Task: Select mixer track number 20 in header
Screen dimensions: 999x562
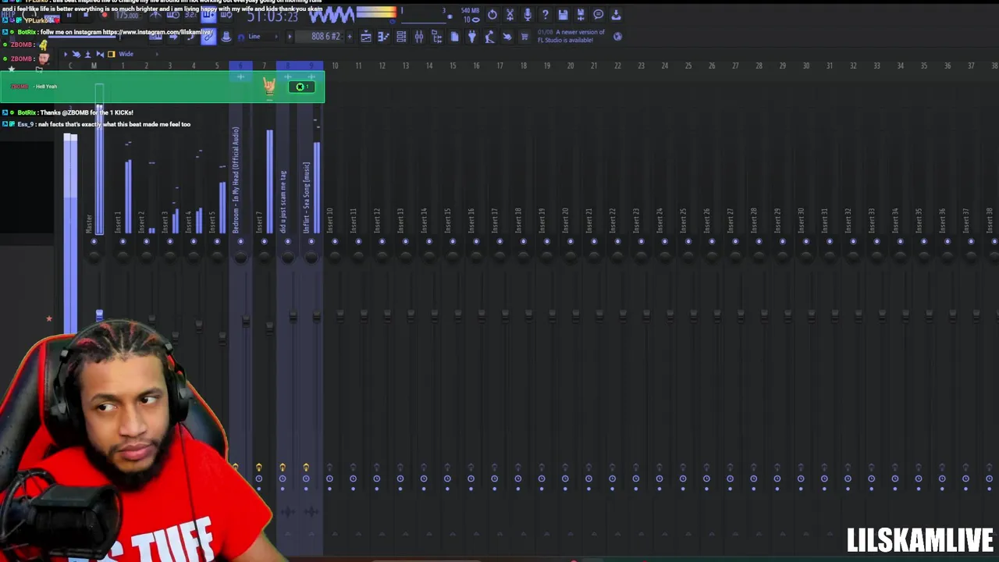Action: pos(571,66)
